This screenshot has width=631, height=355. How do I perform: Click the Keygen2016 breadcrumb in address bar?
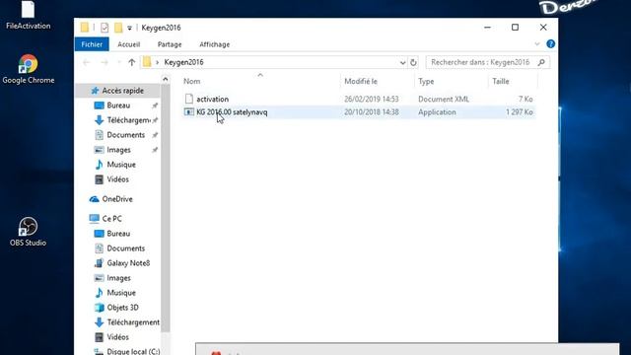184,62
